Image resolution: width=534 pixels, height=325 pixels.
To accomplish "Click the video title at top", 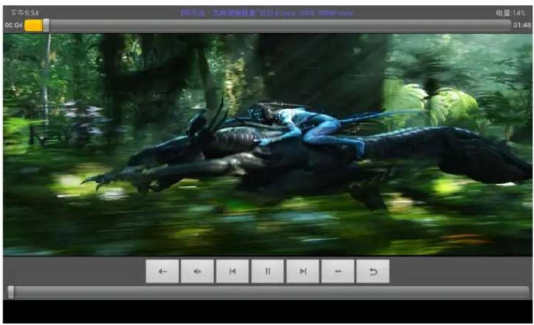I will point(267,13).
